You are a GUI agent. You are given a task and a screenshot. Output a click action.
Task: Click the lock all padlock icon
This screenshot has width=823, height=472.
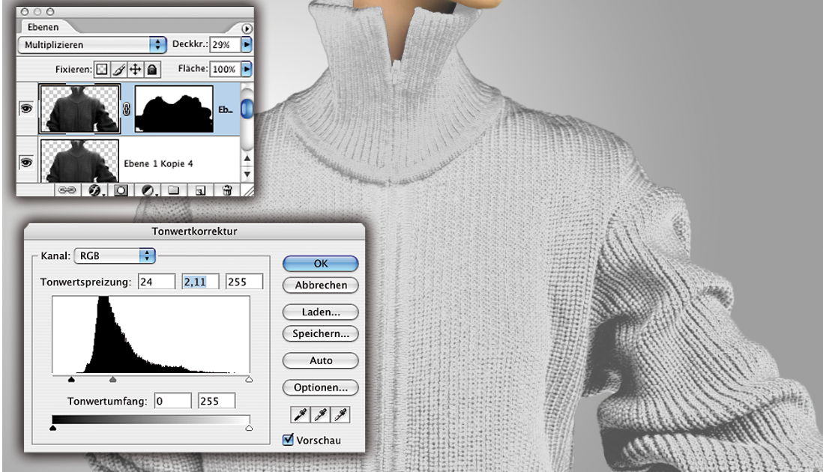(151, 70)
